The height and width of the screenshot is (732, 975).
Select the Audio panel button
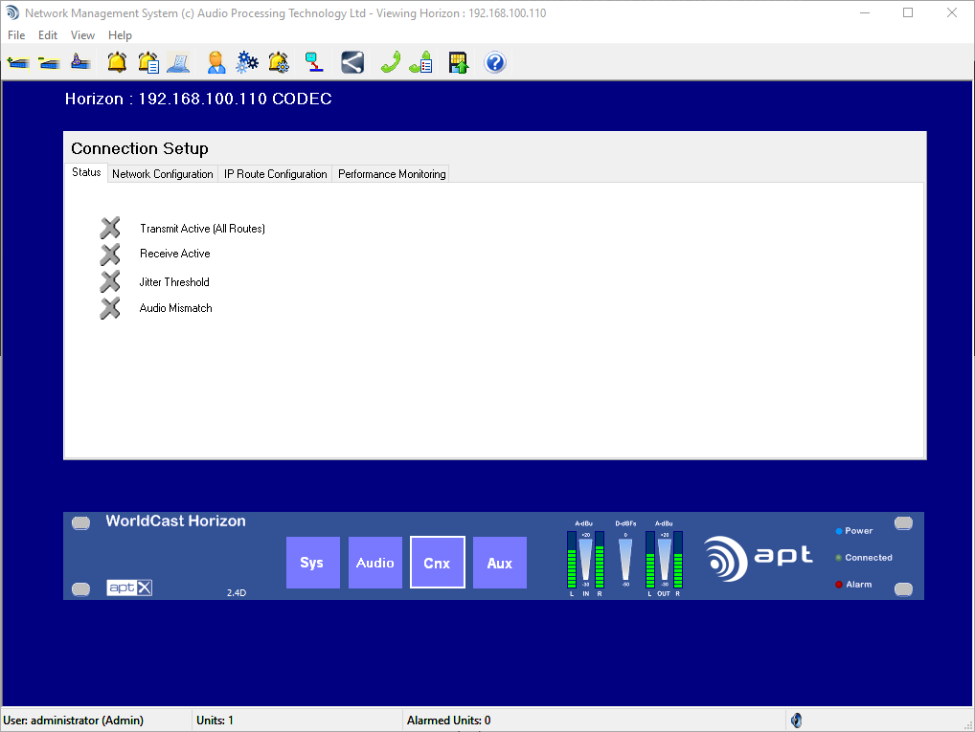tap(374, 563)
